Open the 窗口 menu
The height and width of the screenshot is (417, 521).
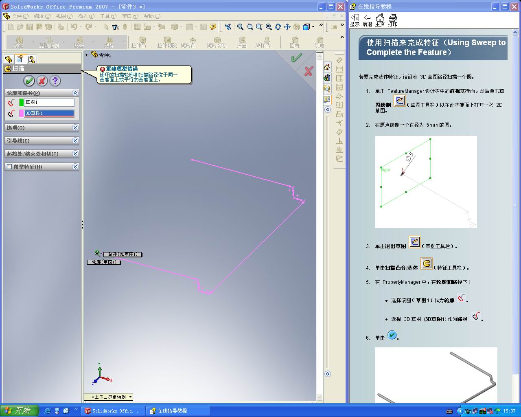(130, 16)
